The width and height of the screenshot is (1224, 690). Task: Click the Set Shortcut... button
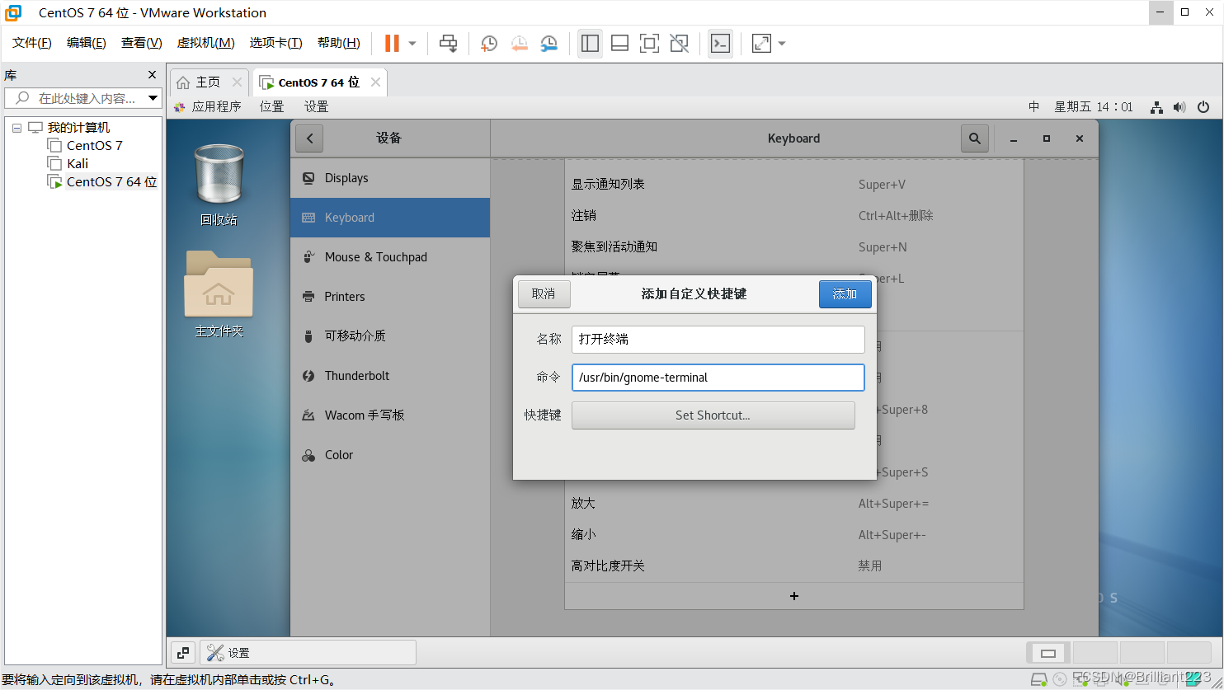tap(713, 415)
